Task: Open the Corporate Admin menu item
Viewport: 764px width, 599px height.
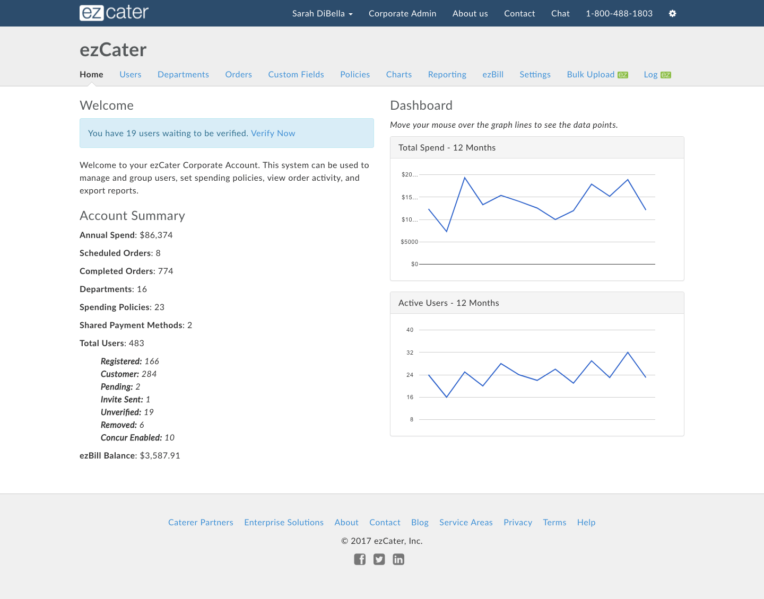Action: [x=403, y=14]
